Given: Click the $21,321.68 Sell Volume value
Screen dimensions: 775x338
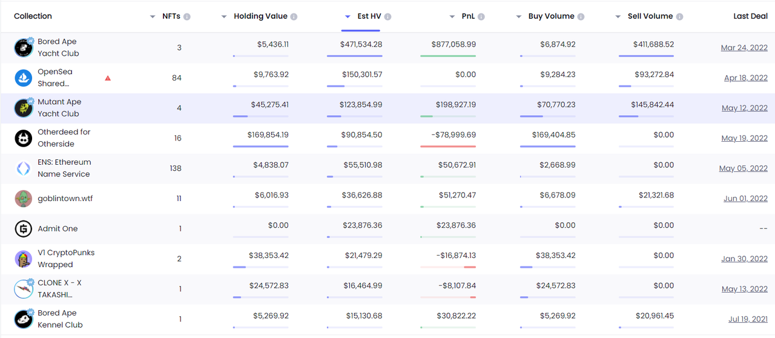Looking at the screenshot, I should 656,195.
